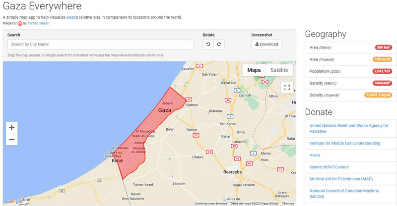Viewport: 397px width, 206px height.
Task: Click the peace symbol icon
Action: (20, 23)
